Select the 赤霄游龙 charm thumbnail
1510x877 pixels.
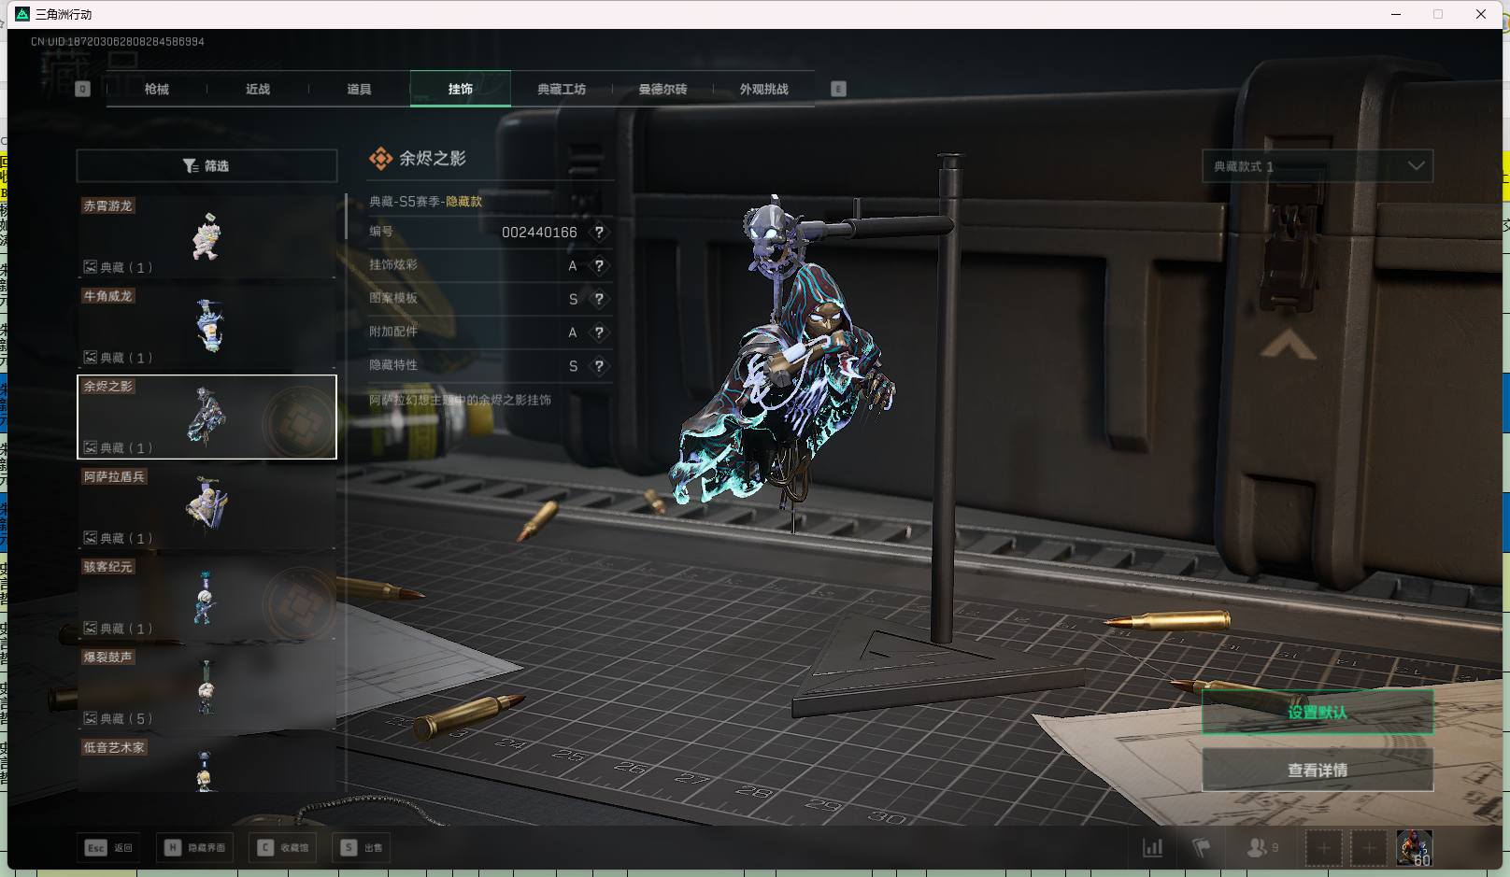tap(207, 236)
